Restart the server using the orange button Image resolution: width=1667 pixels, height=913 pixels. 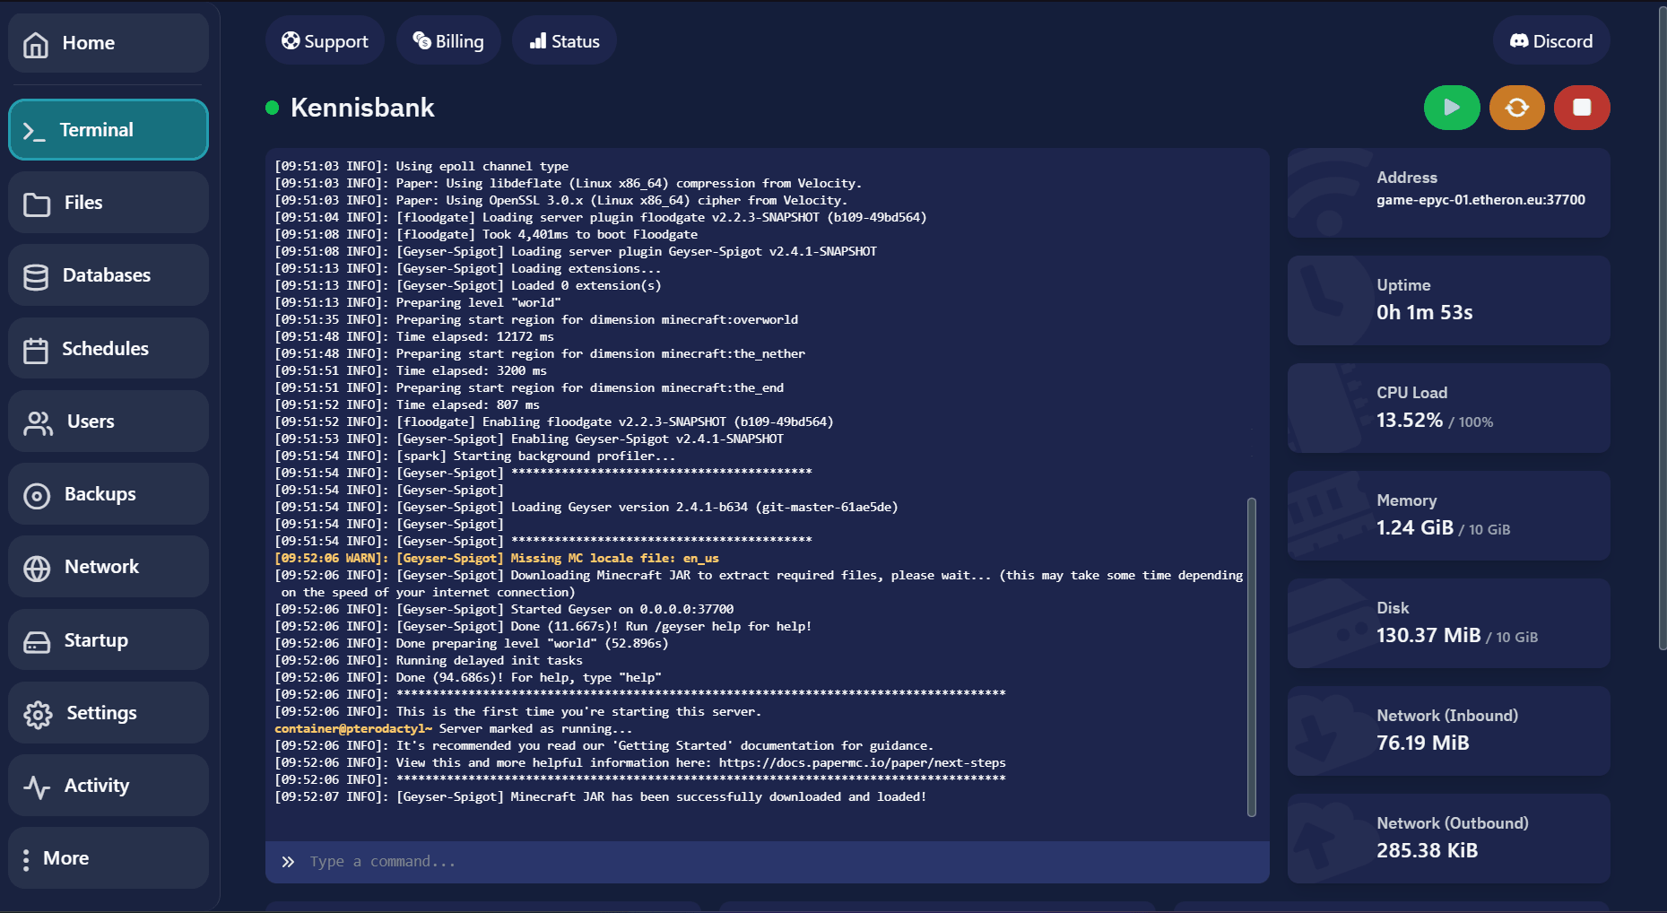click(x=1516, y=108)
